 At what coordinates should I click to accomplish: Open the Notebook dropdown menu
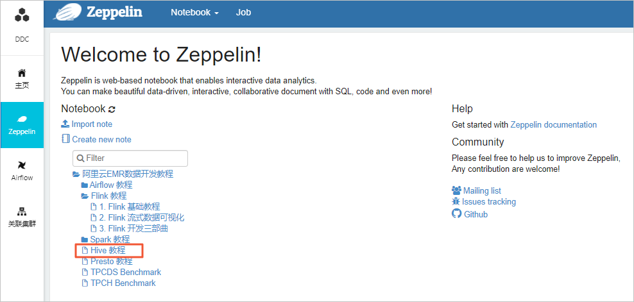point(194,13)
